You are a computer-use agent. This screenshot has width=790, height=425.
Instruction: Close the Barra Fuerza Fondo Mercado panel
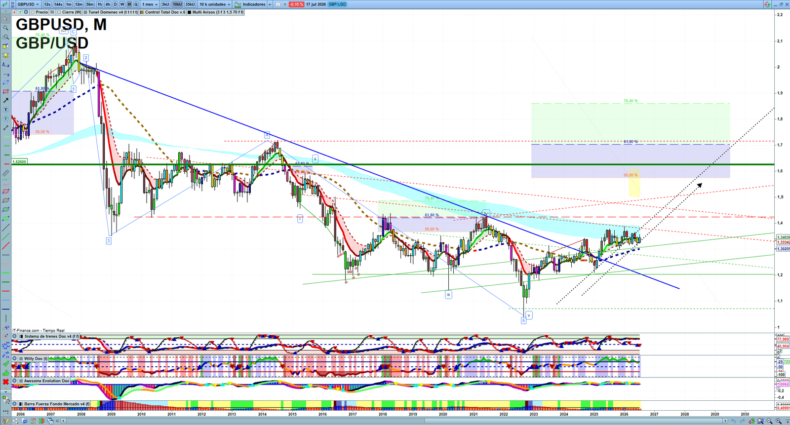tap(15, 404)
